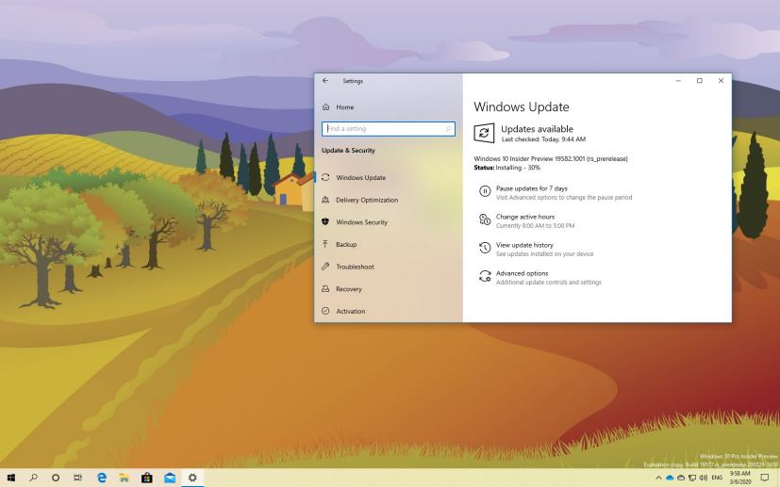
Task: Open the Windows Start menu
Action: click(10, 479)
